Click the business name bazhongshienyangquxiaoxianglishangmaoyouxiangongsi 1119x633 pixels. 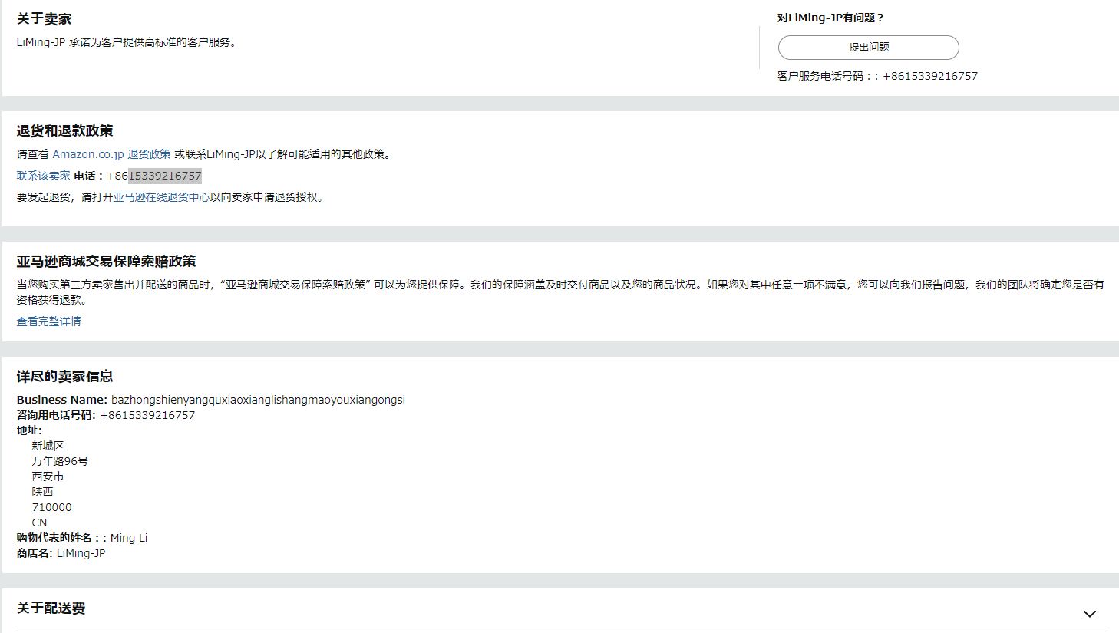click(x=258, y=400)
